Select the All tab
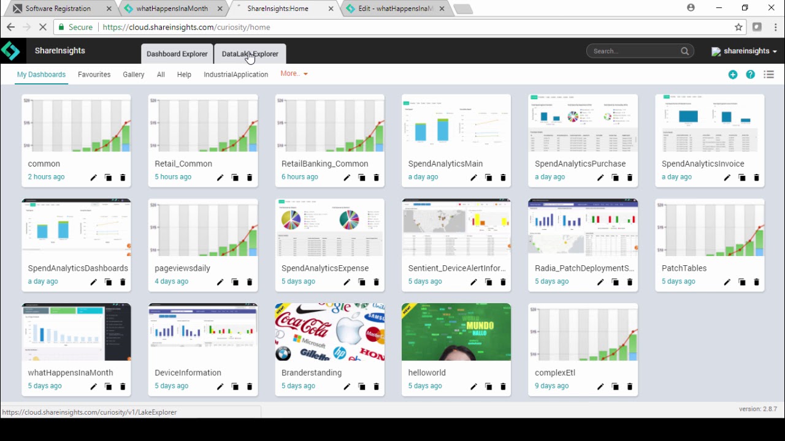The height and width of the screenshot is (441, 785). coord(161,75)
